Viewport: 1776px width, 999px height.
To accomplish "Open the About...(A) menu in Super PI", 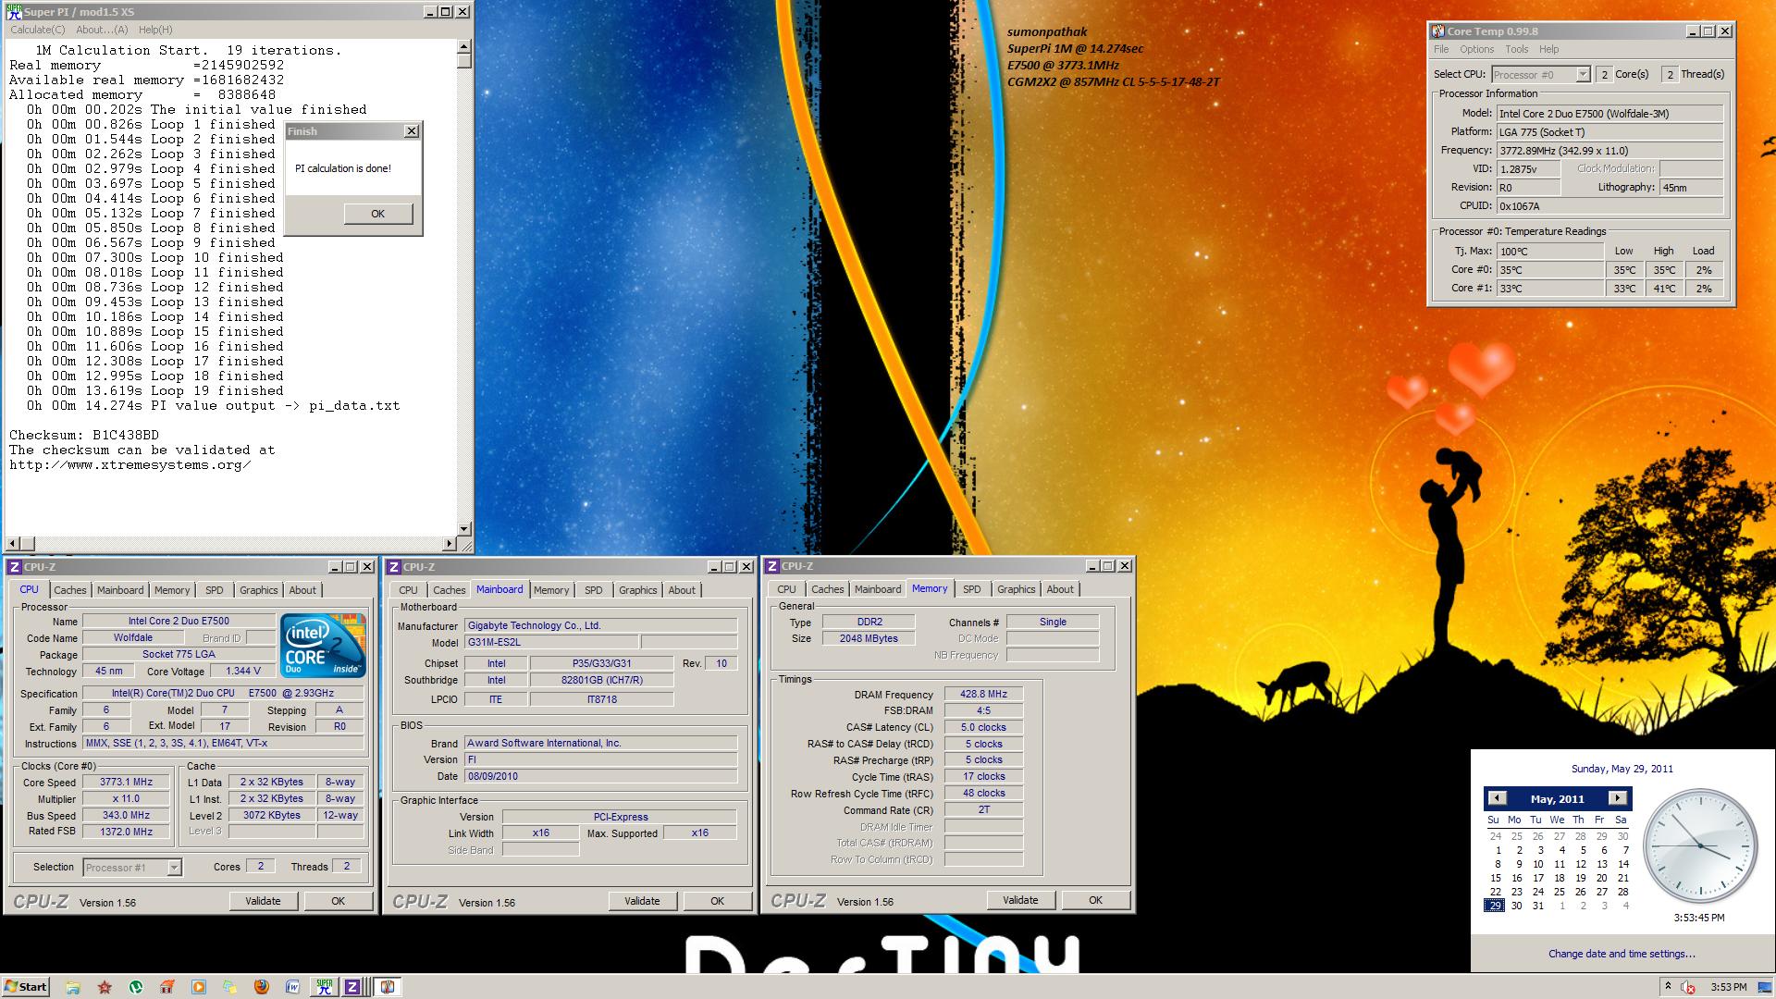I will 102,30.
